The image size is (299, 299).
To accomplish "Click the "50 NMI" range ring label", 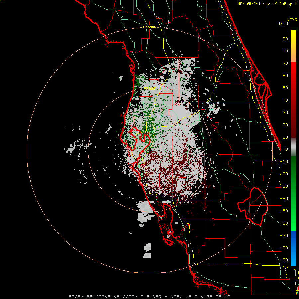I will [x=149, y=89].
